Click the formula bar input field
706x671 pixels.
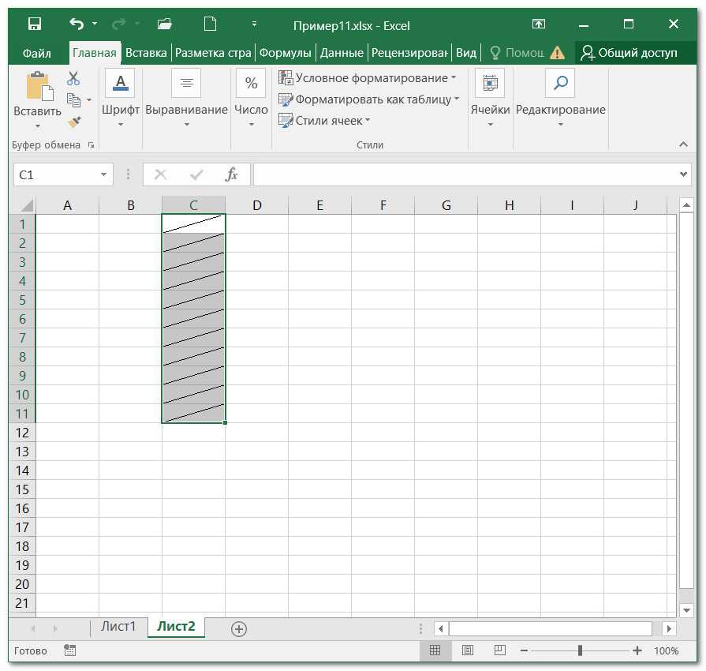click(x=465, y=174)
